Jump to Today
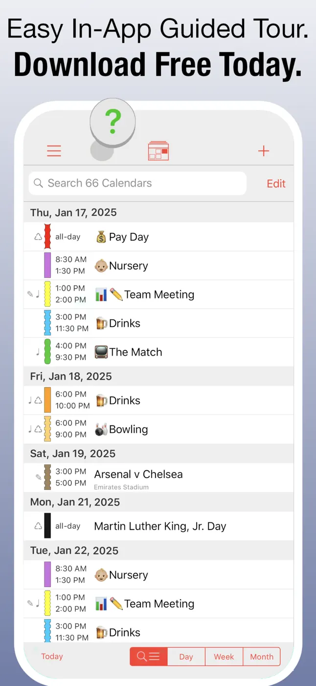Screen dimensions: 316x686 click(52, 657)
